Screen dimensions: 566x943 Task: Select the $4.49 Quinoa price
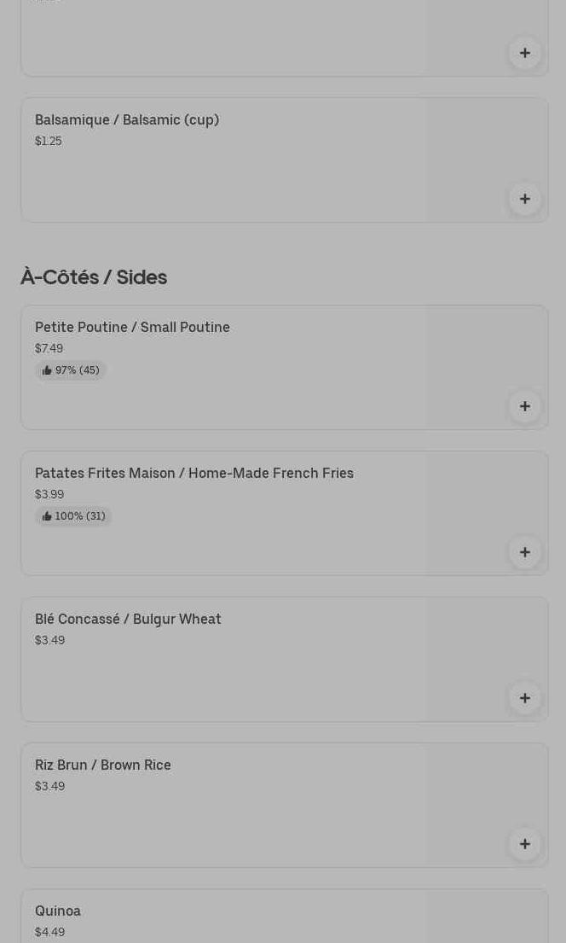click(x=50, y=932)
